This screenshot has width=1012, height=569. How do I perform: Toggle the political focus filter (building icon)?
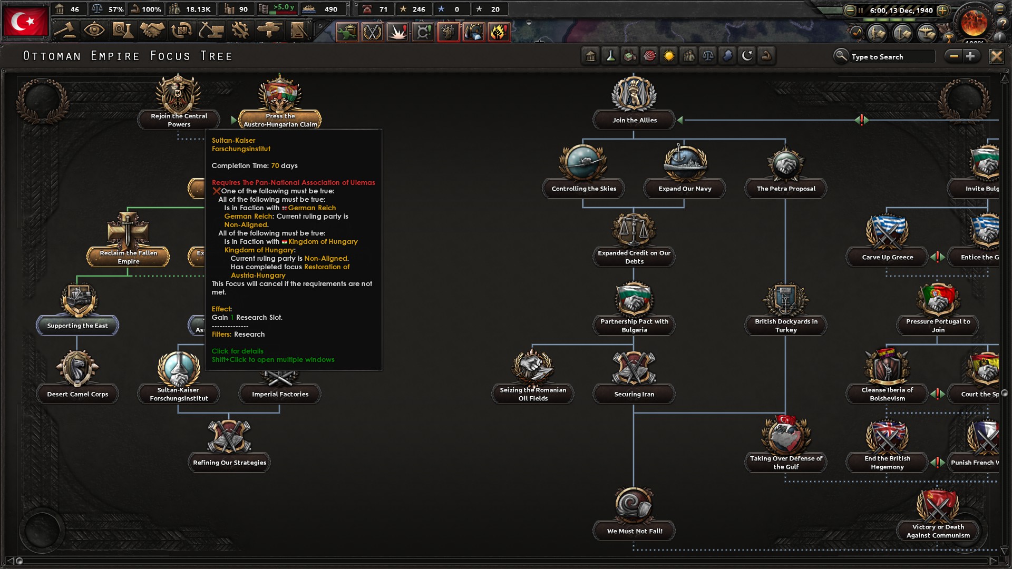590,56
